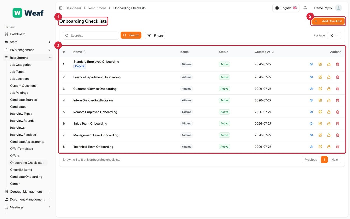Select page 1 in pagination
Viewport: 350px width, 219px height.
coord(324,160)
